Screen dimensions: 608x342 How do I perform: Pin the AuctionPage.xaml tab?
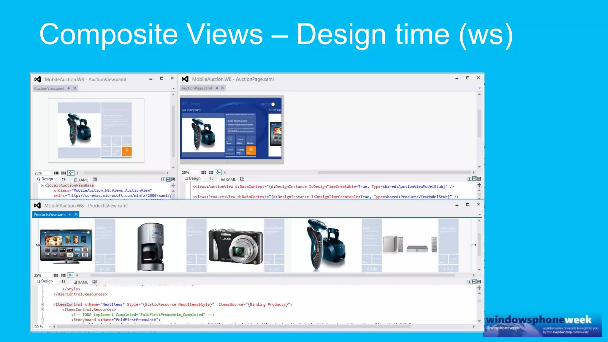click(x=217, y=88)
